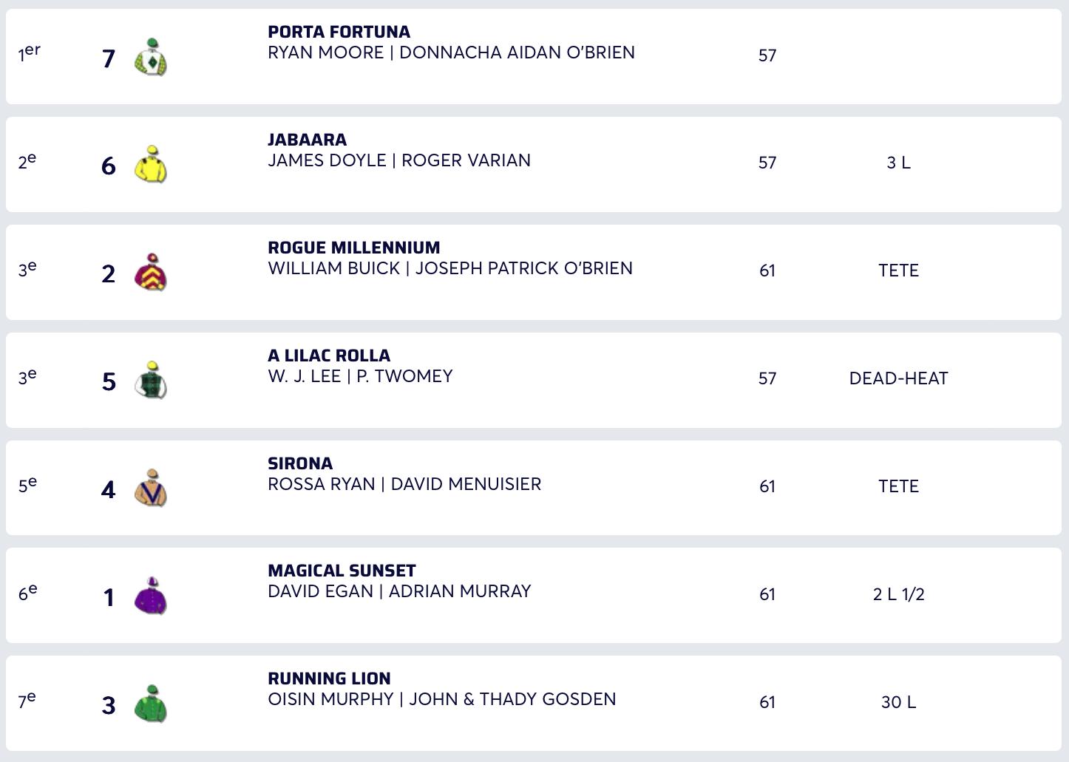The image size is (1069, 762).
Task: Click the SIRONA horse name
Action: 300,463
